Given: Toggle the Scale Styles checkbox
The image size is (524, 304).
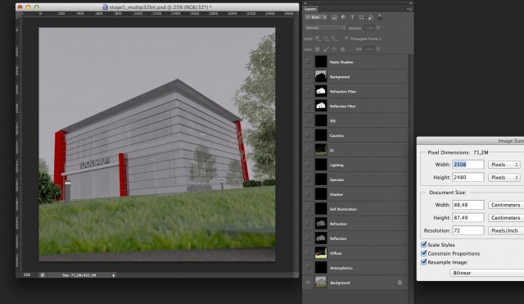Looking at the screenshot, I should [x=424, y=244].
